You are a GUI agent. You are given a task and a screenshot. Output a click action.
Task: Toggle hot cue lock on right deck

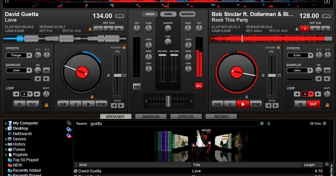click(297, 29)
